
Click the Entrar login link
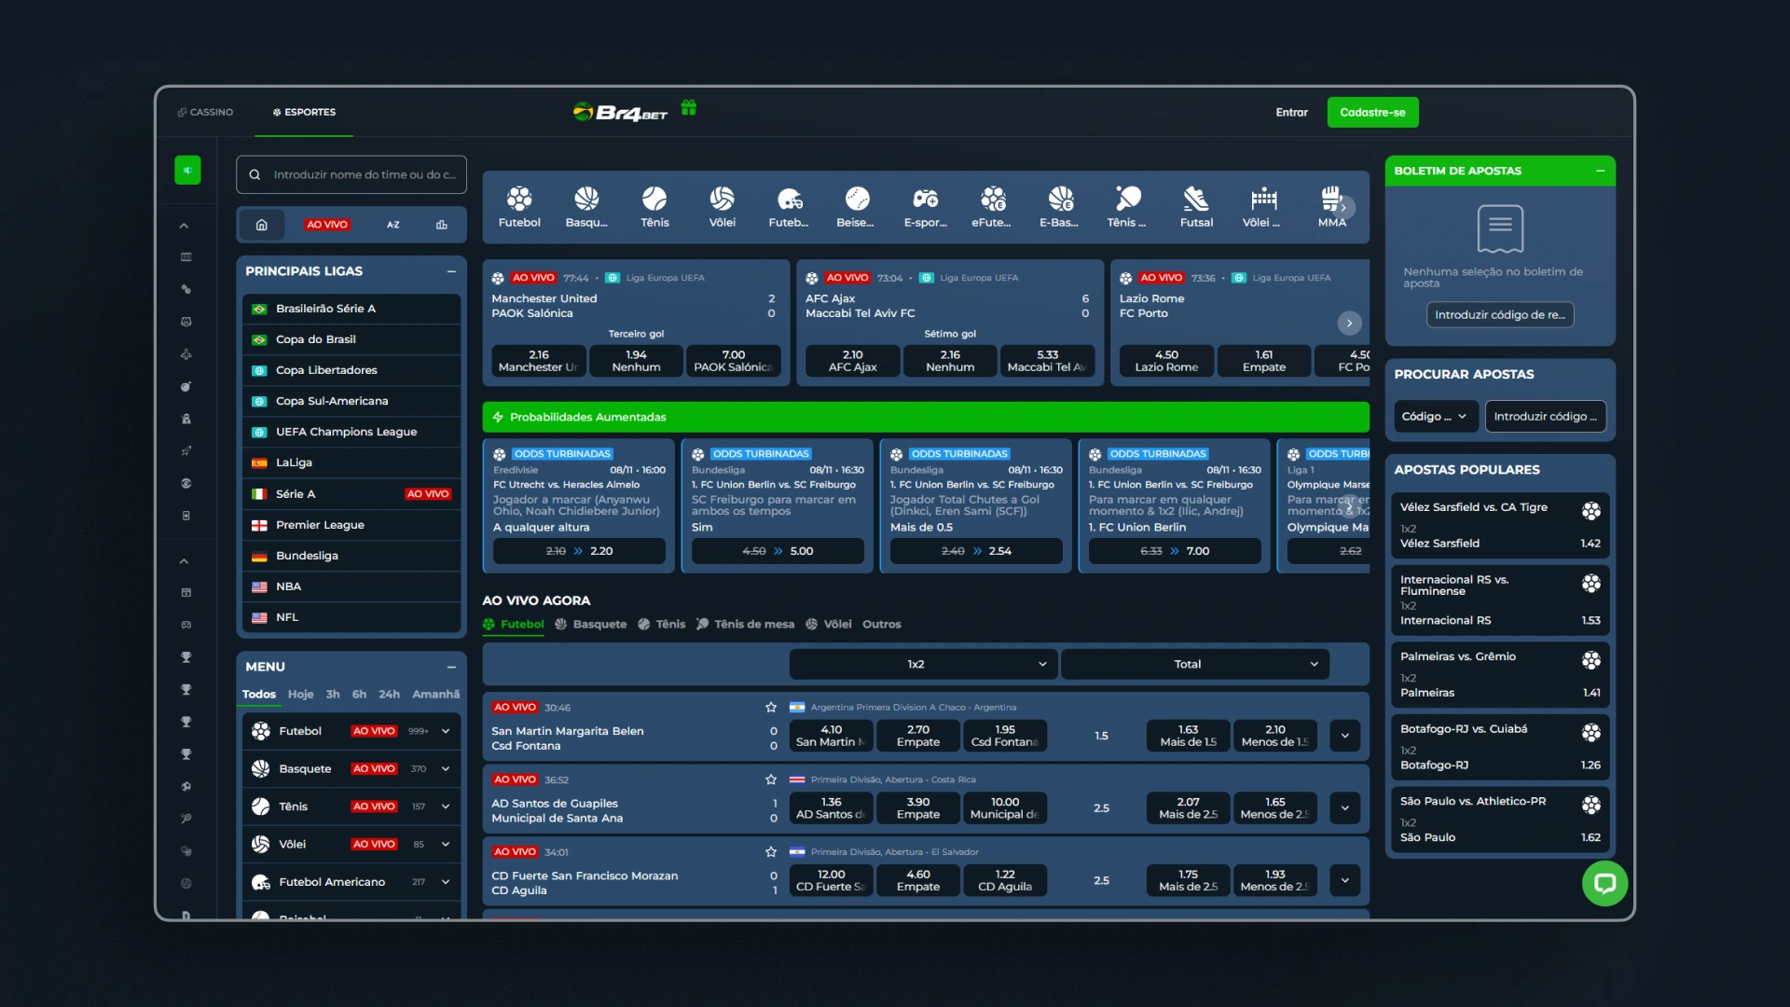pos(1291,112)
